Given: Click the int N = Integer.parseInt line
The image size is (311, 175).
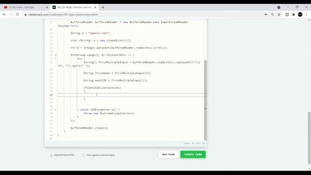Looking at the screenshot, I should point(119,48).
